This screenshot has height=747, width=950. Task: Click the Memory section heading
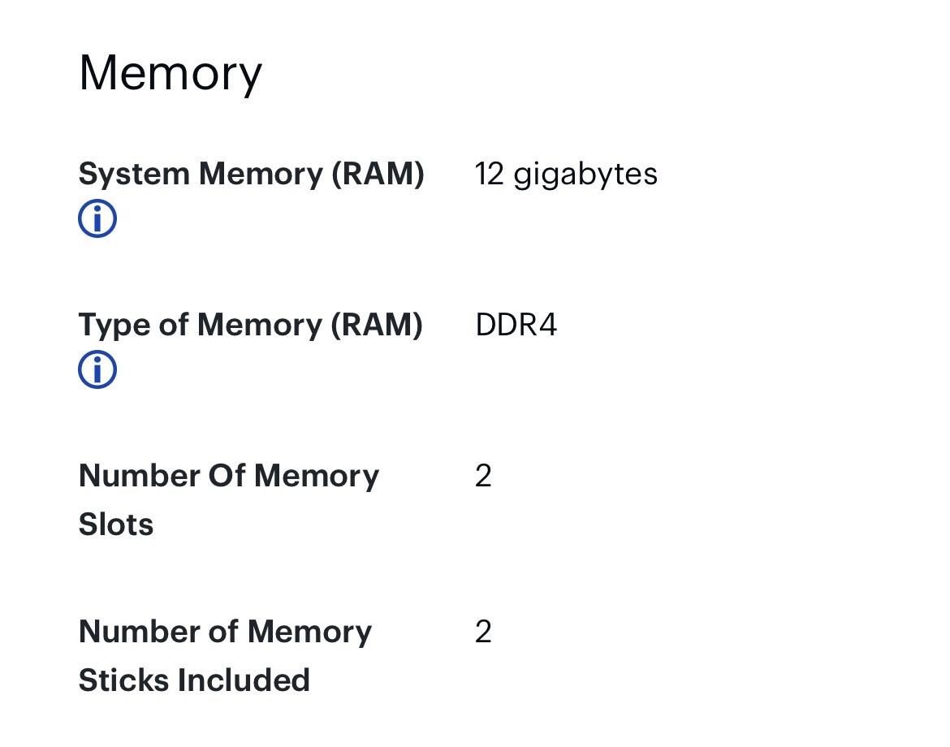(171, 73)
